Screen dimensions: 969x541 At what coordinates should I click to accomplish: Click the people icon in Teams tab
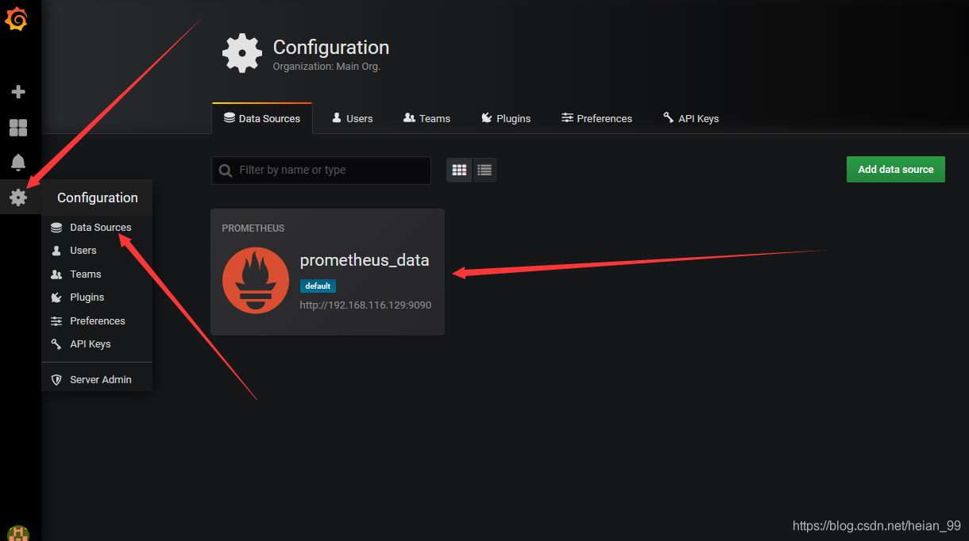[x=409, y=118]
